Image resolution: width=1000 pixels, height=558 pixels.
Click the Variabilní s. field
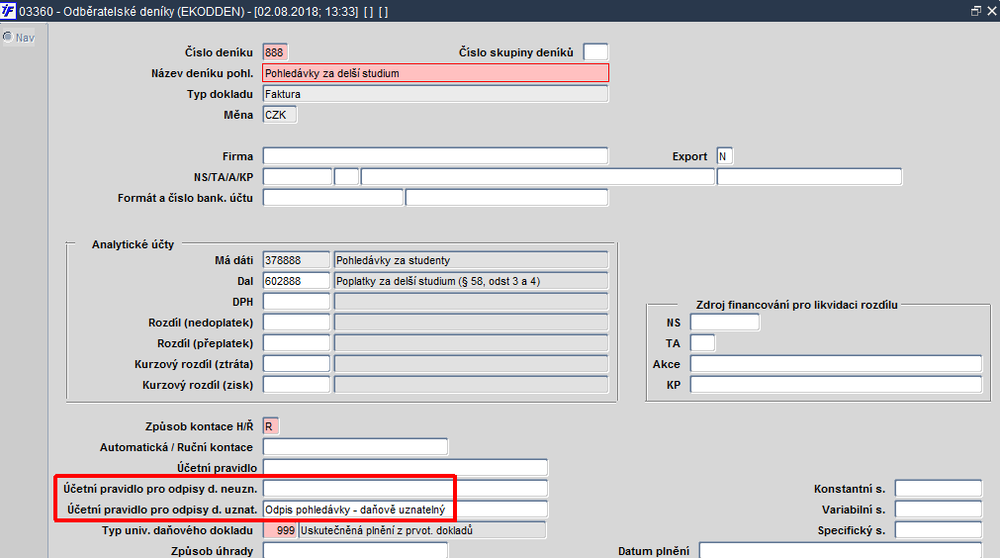[x=938, y=510]
